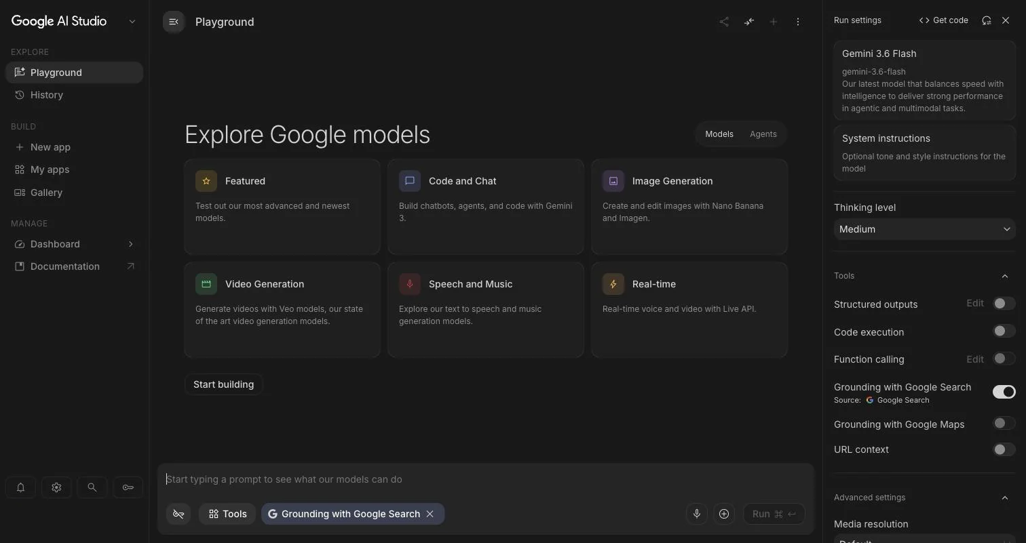
Task: Click the image icon on Image Generation card
Action: coord(613,181)
